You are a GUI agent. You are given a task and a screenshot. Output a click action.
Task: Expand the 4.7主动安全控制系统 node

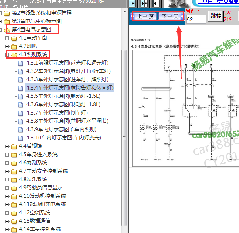coord(7,171)
